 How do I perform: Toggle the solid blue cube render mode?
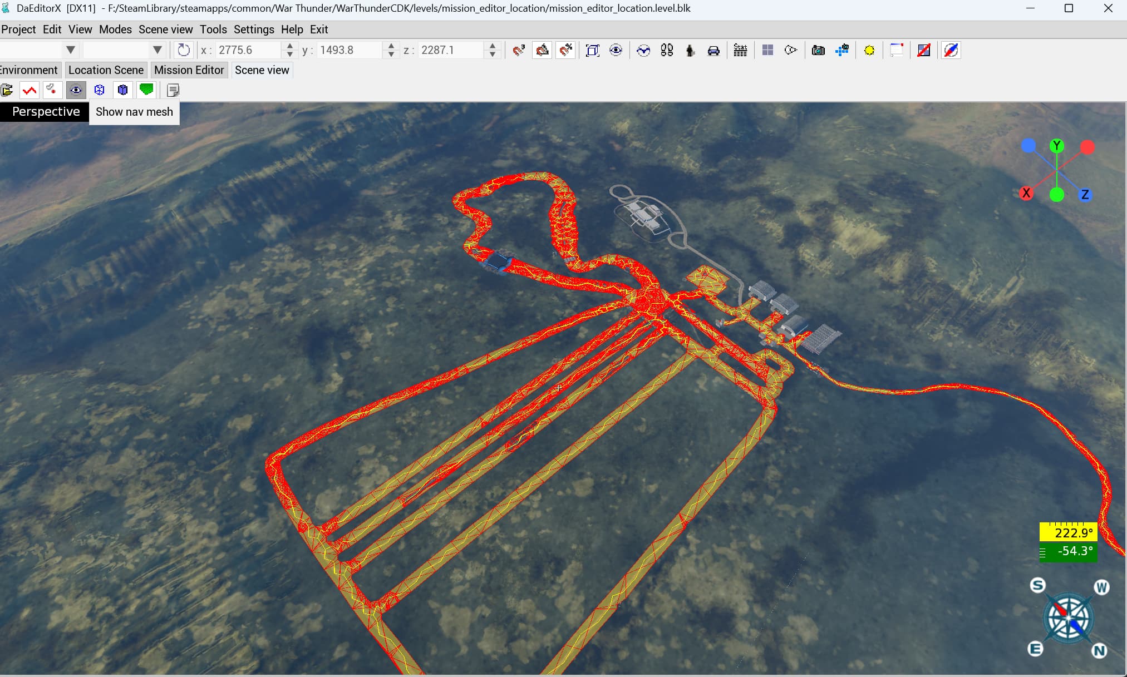click(123, 90)
